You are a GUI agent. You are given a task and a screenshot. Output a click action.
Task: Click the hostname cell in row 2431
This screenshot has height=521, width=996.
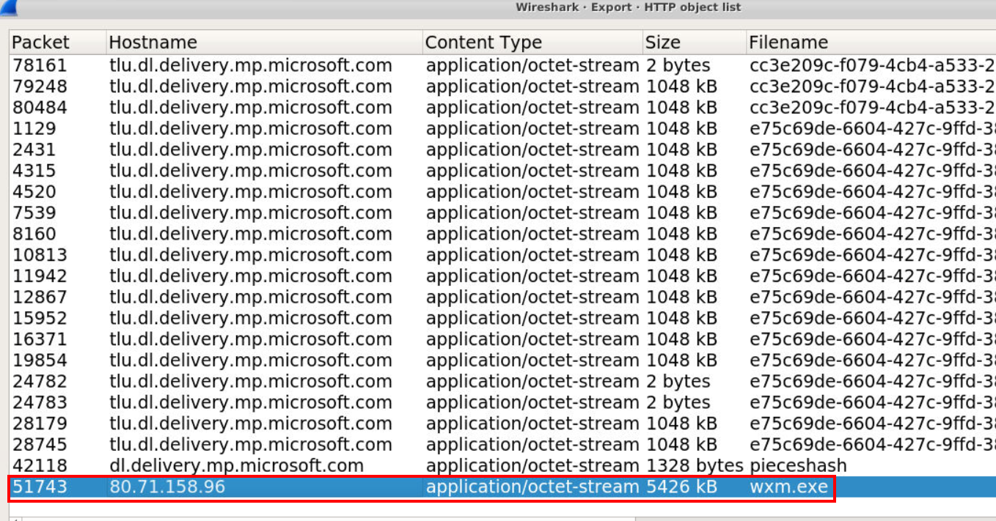tap(251, 149)
